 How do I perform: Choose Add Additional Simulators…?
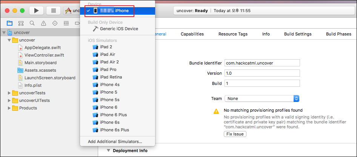click(117, 142)
